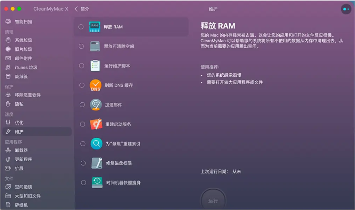Open iTunes 垃圾 module
Viewport: 355px width, 210px height.
tap(22, 67)
